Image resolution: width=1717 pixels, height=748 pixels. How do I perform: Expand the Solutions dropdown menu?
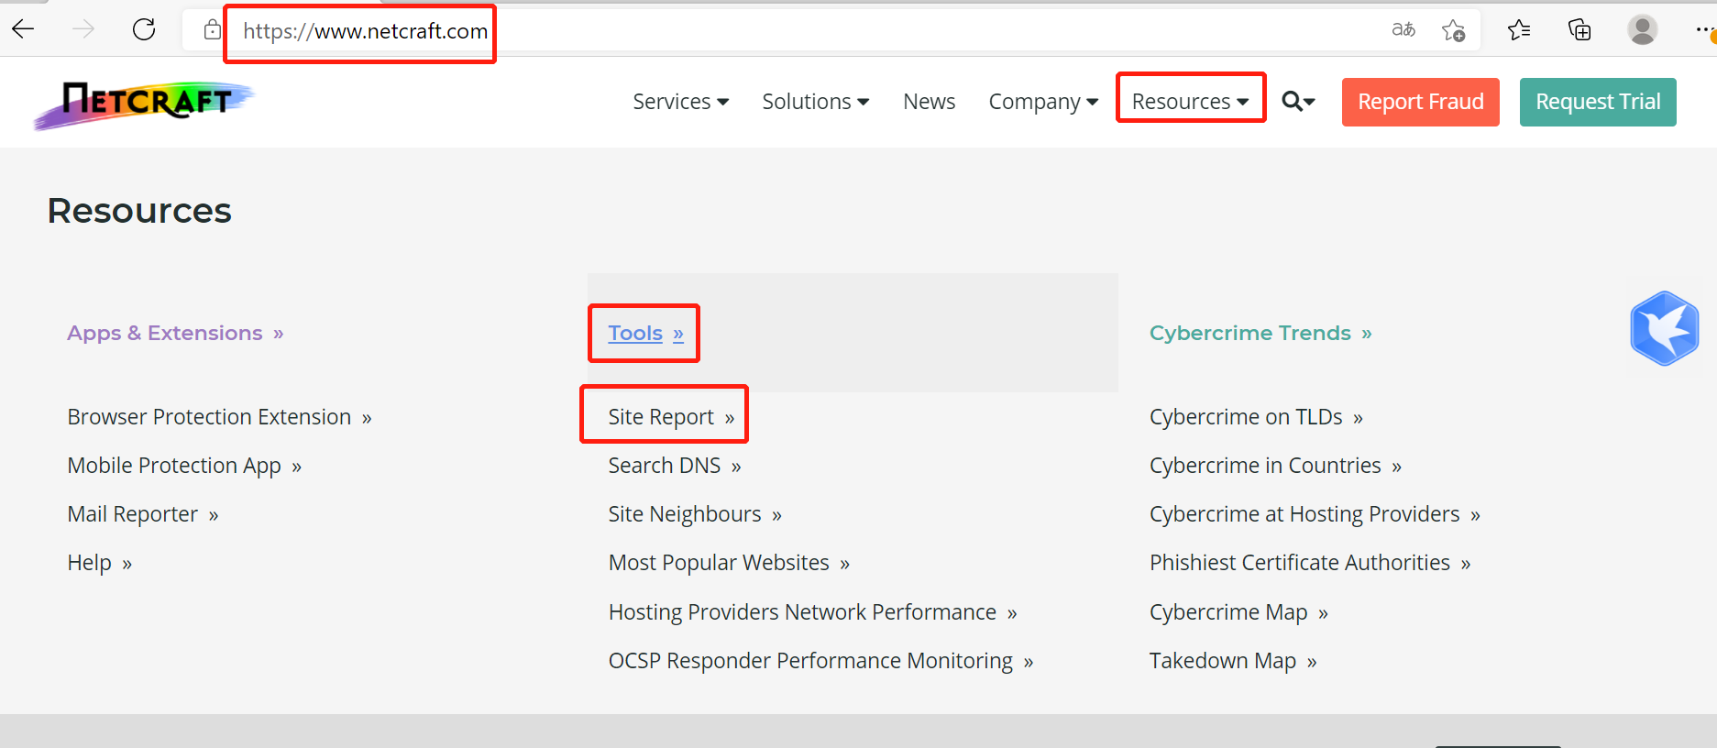click(815, 102)
